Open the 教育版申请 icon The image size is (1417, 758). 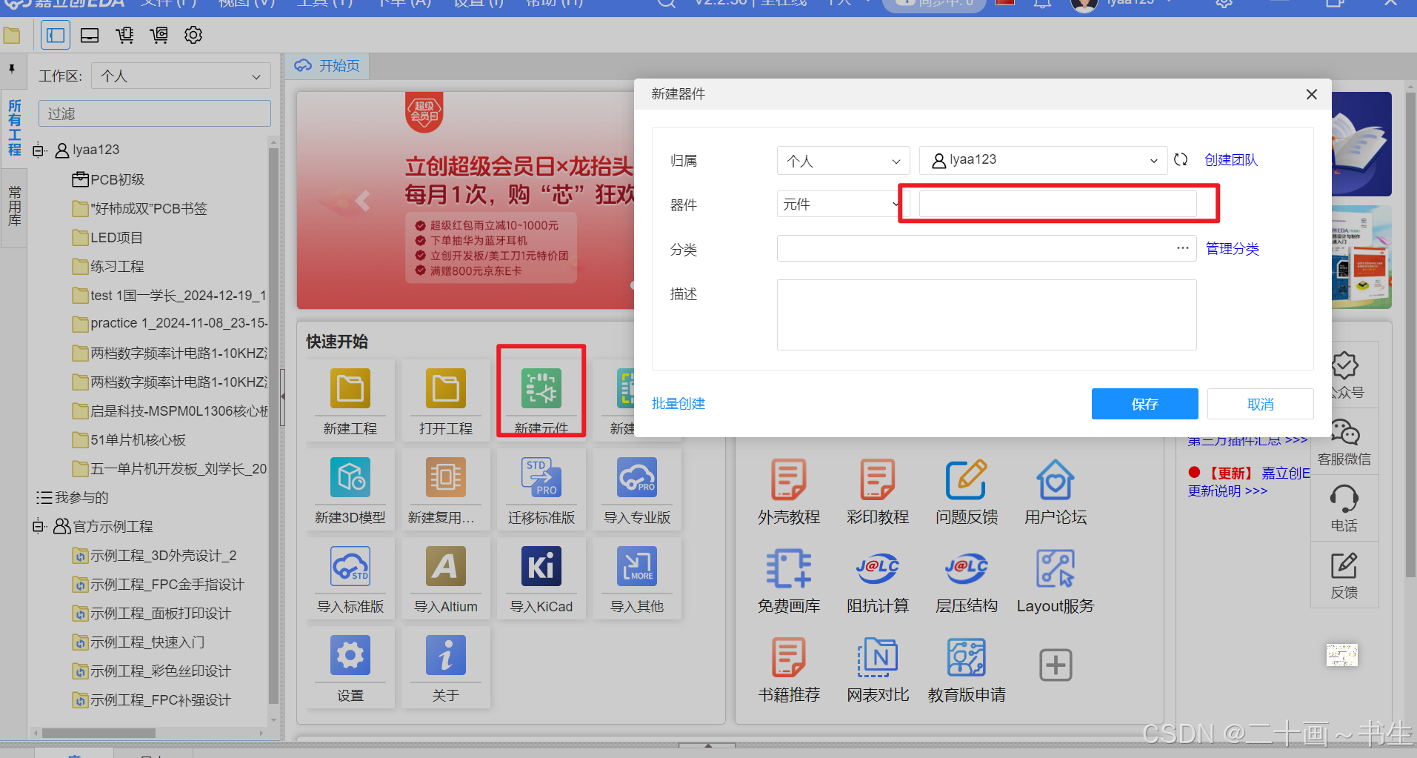967,657
